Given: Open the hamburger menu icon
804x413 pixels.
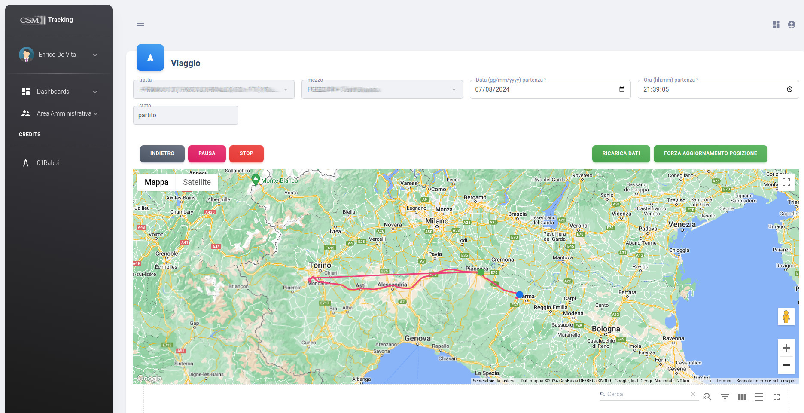Looking at the screenshot, I should point(140,23).
